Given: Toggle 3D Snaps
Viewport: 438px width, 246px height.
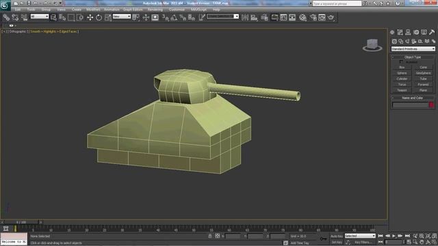Looking at the screenshot, I should pos(166,18).
